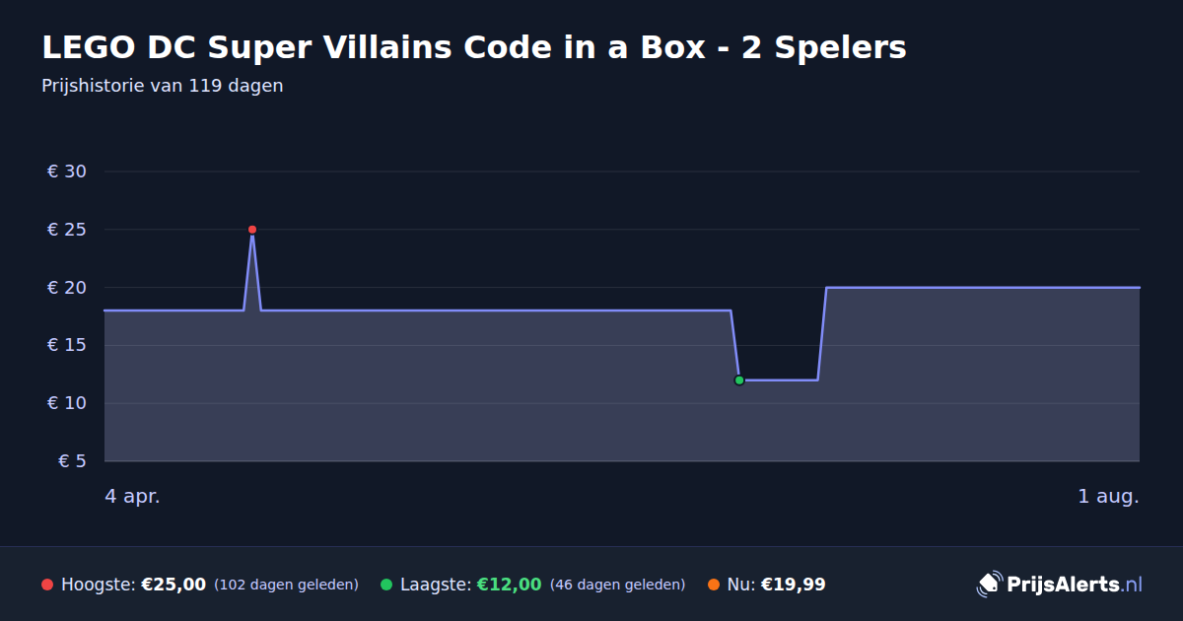1183x621 pixels.
Task: Select the green lowest-point marker on chart
Action: click(x=739, y=380)
